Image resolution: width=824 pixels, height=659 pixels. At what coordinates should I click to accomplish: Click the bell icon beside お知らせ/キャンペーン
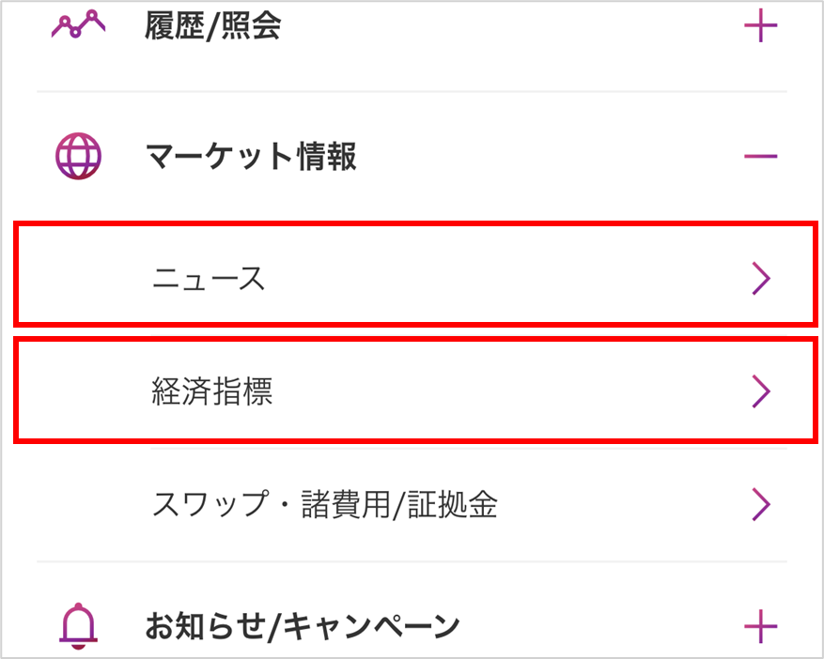point(78,622)
